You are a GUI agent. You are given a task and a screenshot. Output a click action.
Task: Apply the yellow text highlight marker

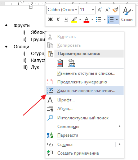(74, 19)
